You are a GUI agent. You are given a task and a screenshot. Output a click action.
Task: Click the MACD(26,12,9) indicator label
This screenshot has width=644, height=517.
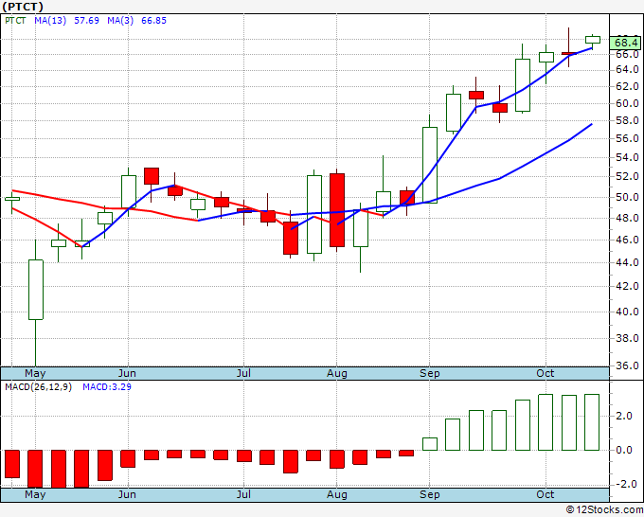tap(38, 387)
